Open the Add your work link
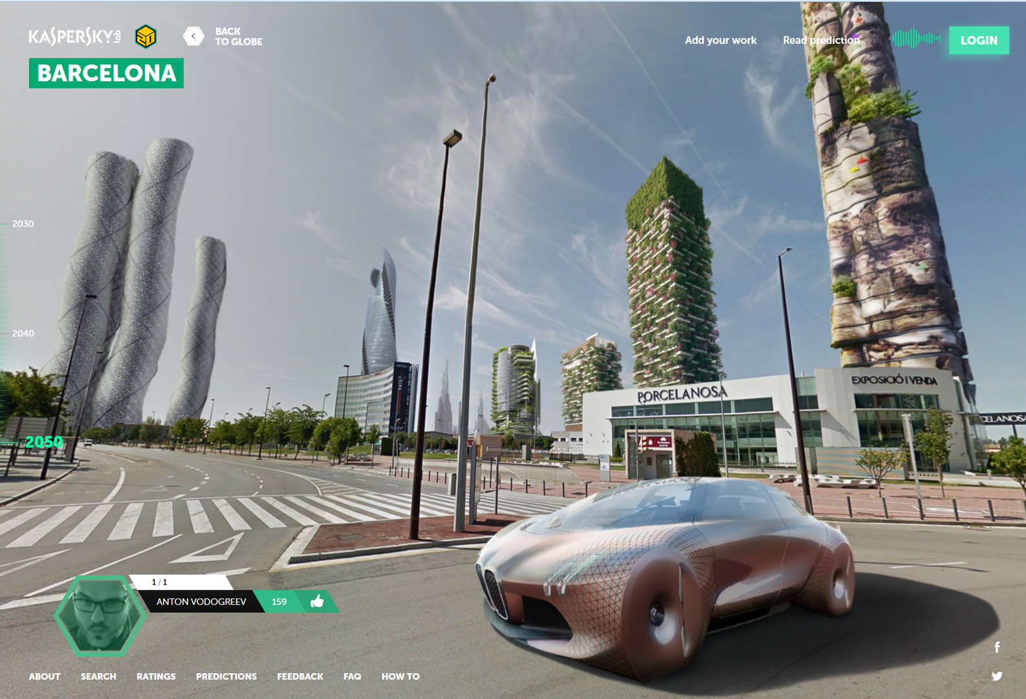 tap(721, 40)
